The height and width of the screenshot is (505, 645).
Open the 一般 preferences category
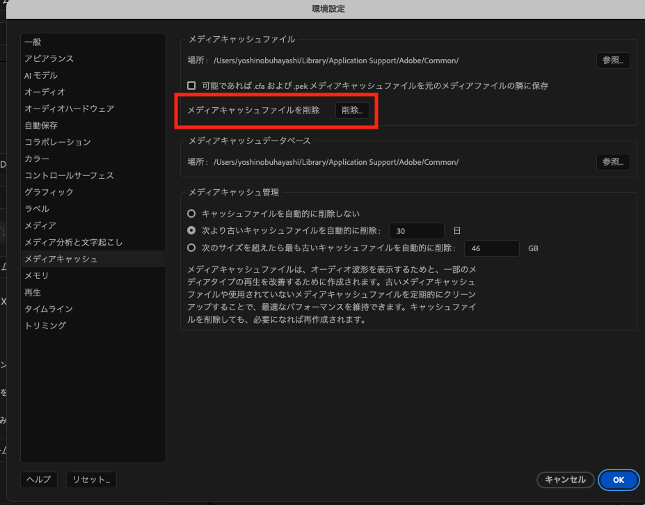[33, 42]
